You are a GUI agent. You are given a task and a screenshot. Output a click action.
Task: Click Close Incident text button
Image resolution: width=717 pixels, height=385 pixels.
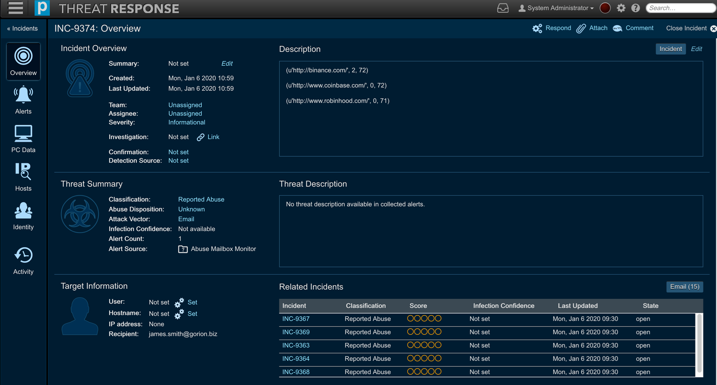coord(686,28)
